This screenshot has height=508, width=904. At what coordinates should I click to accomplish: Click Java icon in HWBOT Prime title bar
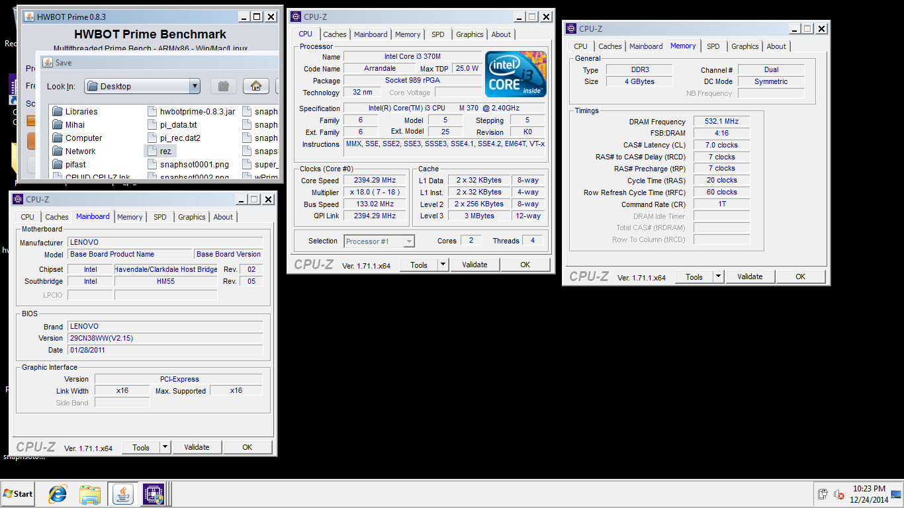tap(28, 17)
